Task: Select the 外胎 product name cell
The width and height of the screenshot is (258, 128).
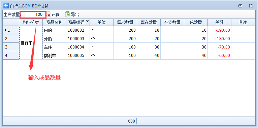Action: (55, 38)
